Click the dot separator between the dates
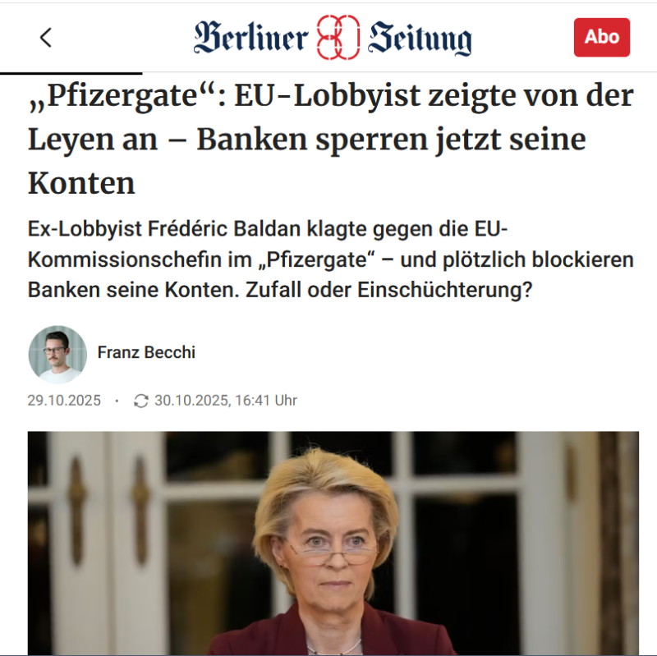The image size is (657, 656). point(117,401)
